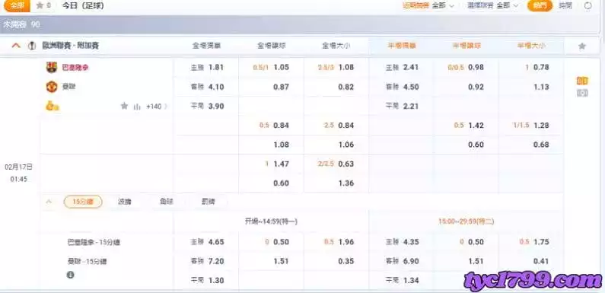Switch to the 角球 tab
The width and height of the screenshot is (605, 293).
(167, 202)
